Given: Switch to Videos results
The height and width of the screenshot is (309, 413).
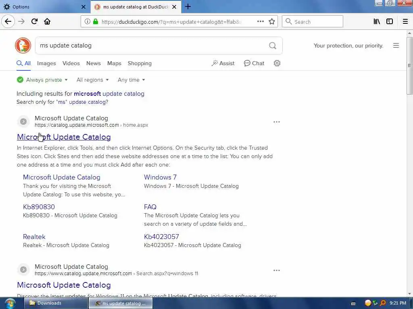Looking at the screenshot, I should click(71, 63).
